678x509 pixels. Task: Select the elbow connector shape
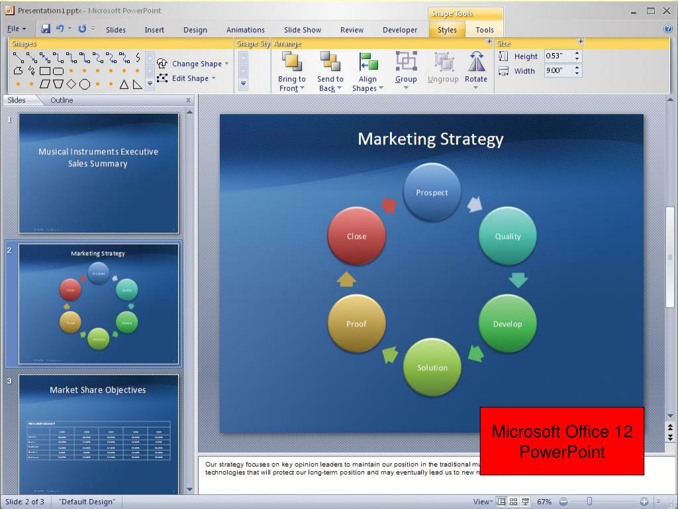(58, 57)
